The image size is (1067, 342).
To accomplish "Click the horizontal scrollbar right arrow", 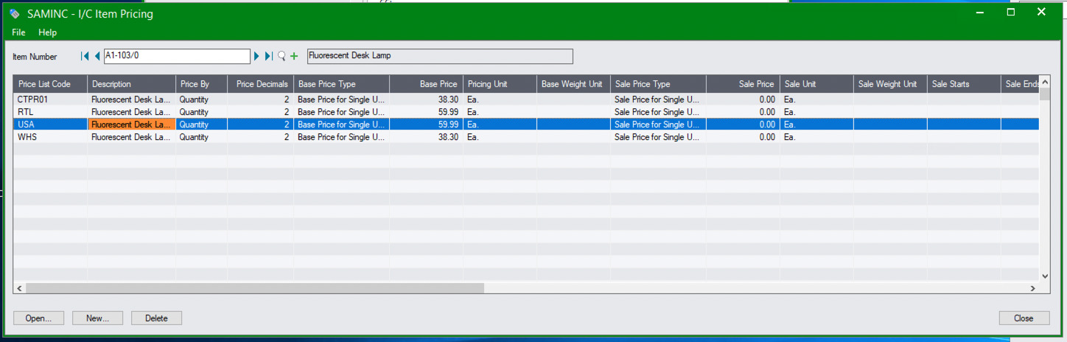I will click(x=1033, y=287).
